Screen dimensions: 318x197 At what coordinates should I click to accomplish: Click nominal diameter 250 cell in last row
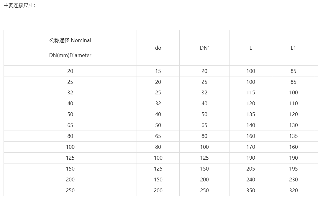(70, 191)
